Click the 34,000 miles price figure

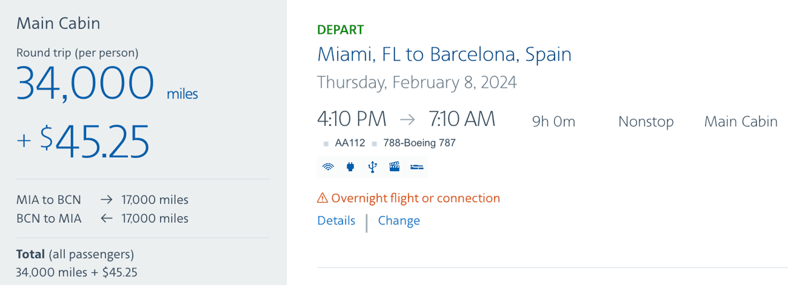tap(107, 83)
